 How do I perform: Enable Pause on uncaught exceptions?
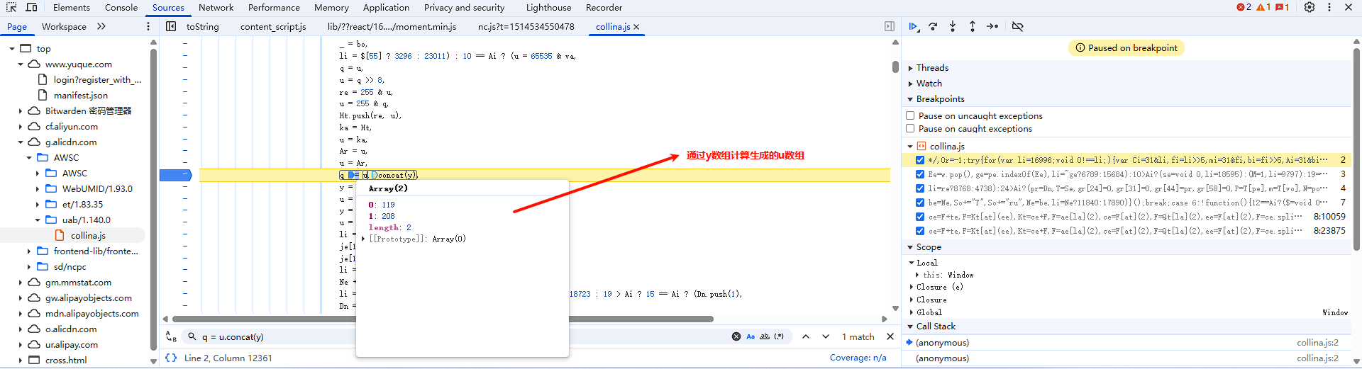(910, 115)
